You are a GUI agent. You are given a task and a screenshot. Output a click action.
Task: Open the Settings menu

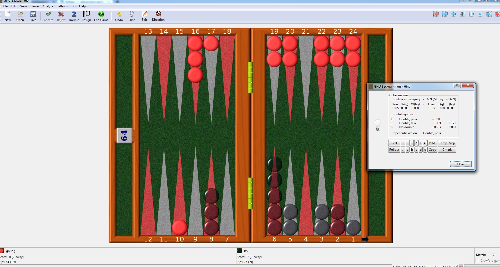(62, 6)
